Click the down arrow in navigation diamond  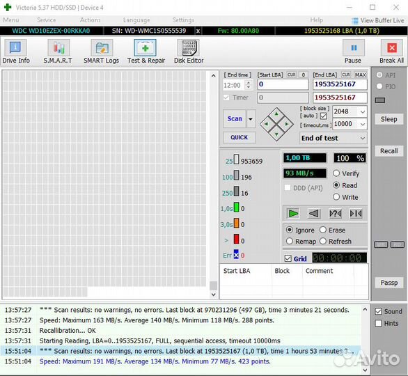pos(276,134)
